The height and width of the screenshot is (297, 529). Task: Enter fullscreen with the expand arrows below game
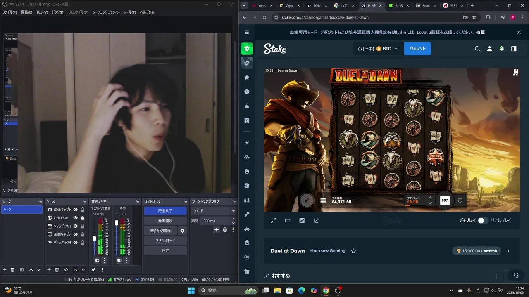coord(273,221)
